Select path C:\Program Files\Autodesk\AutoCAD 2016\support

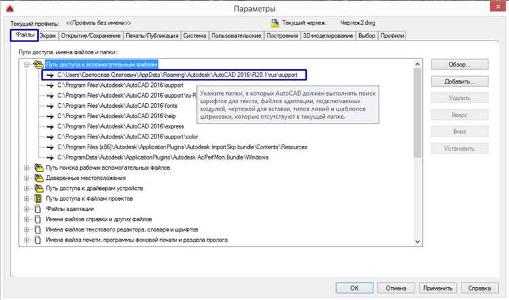click(120, 86)
